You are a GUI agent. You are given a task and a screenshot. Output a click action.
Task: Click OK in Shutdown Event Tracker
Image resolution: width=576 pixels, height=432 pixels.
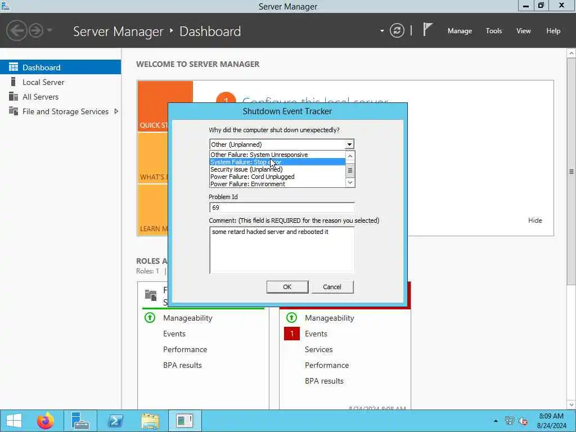click(287, 287)
